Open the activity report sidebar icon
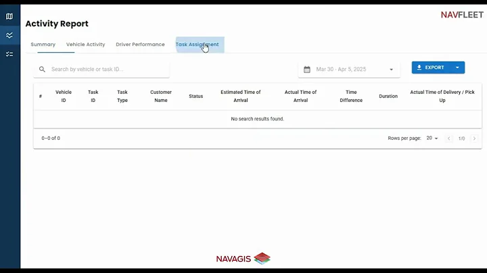The height and width of the screenshot is (273, 487). 9,35
